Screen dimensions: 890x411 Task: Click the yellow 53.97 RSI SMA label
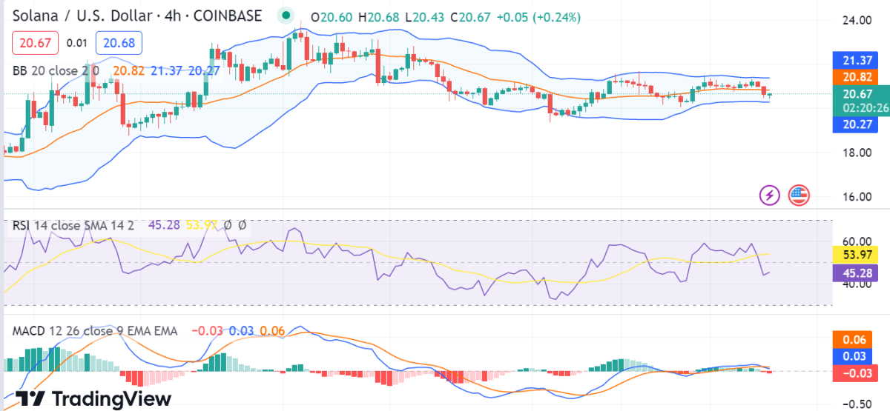tap(857, 255)
